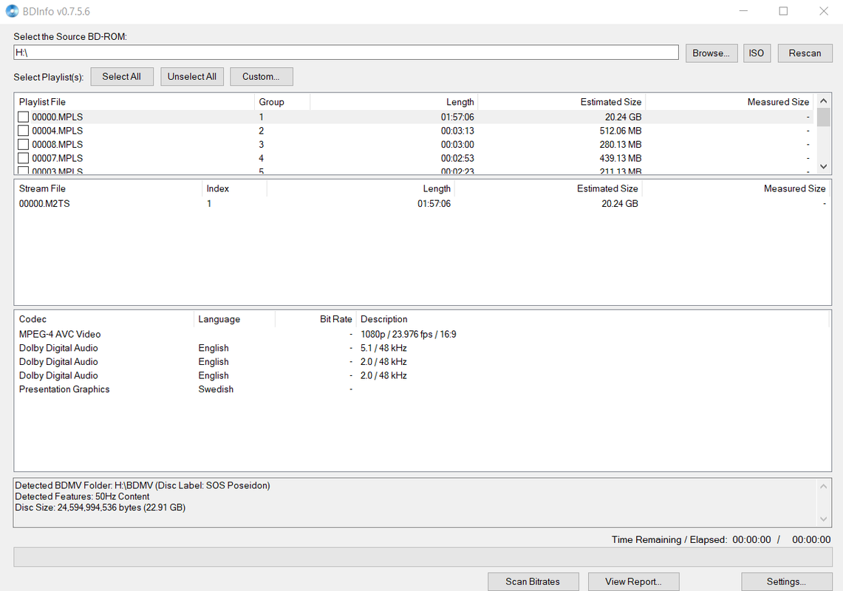Click the Swedish language cell

216,389
